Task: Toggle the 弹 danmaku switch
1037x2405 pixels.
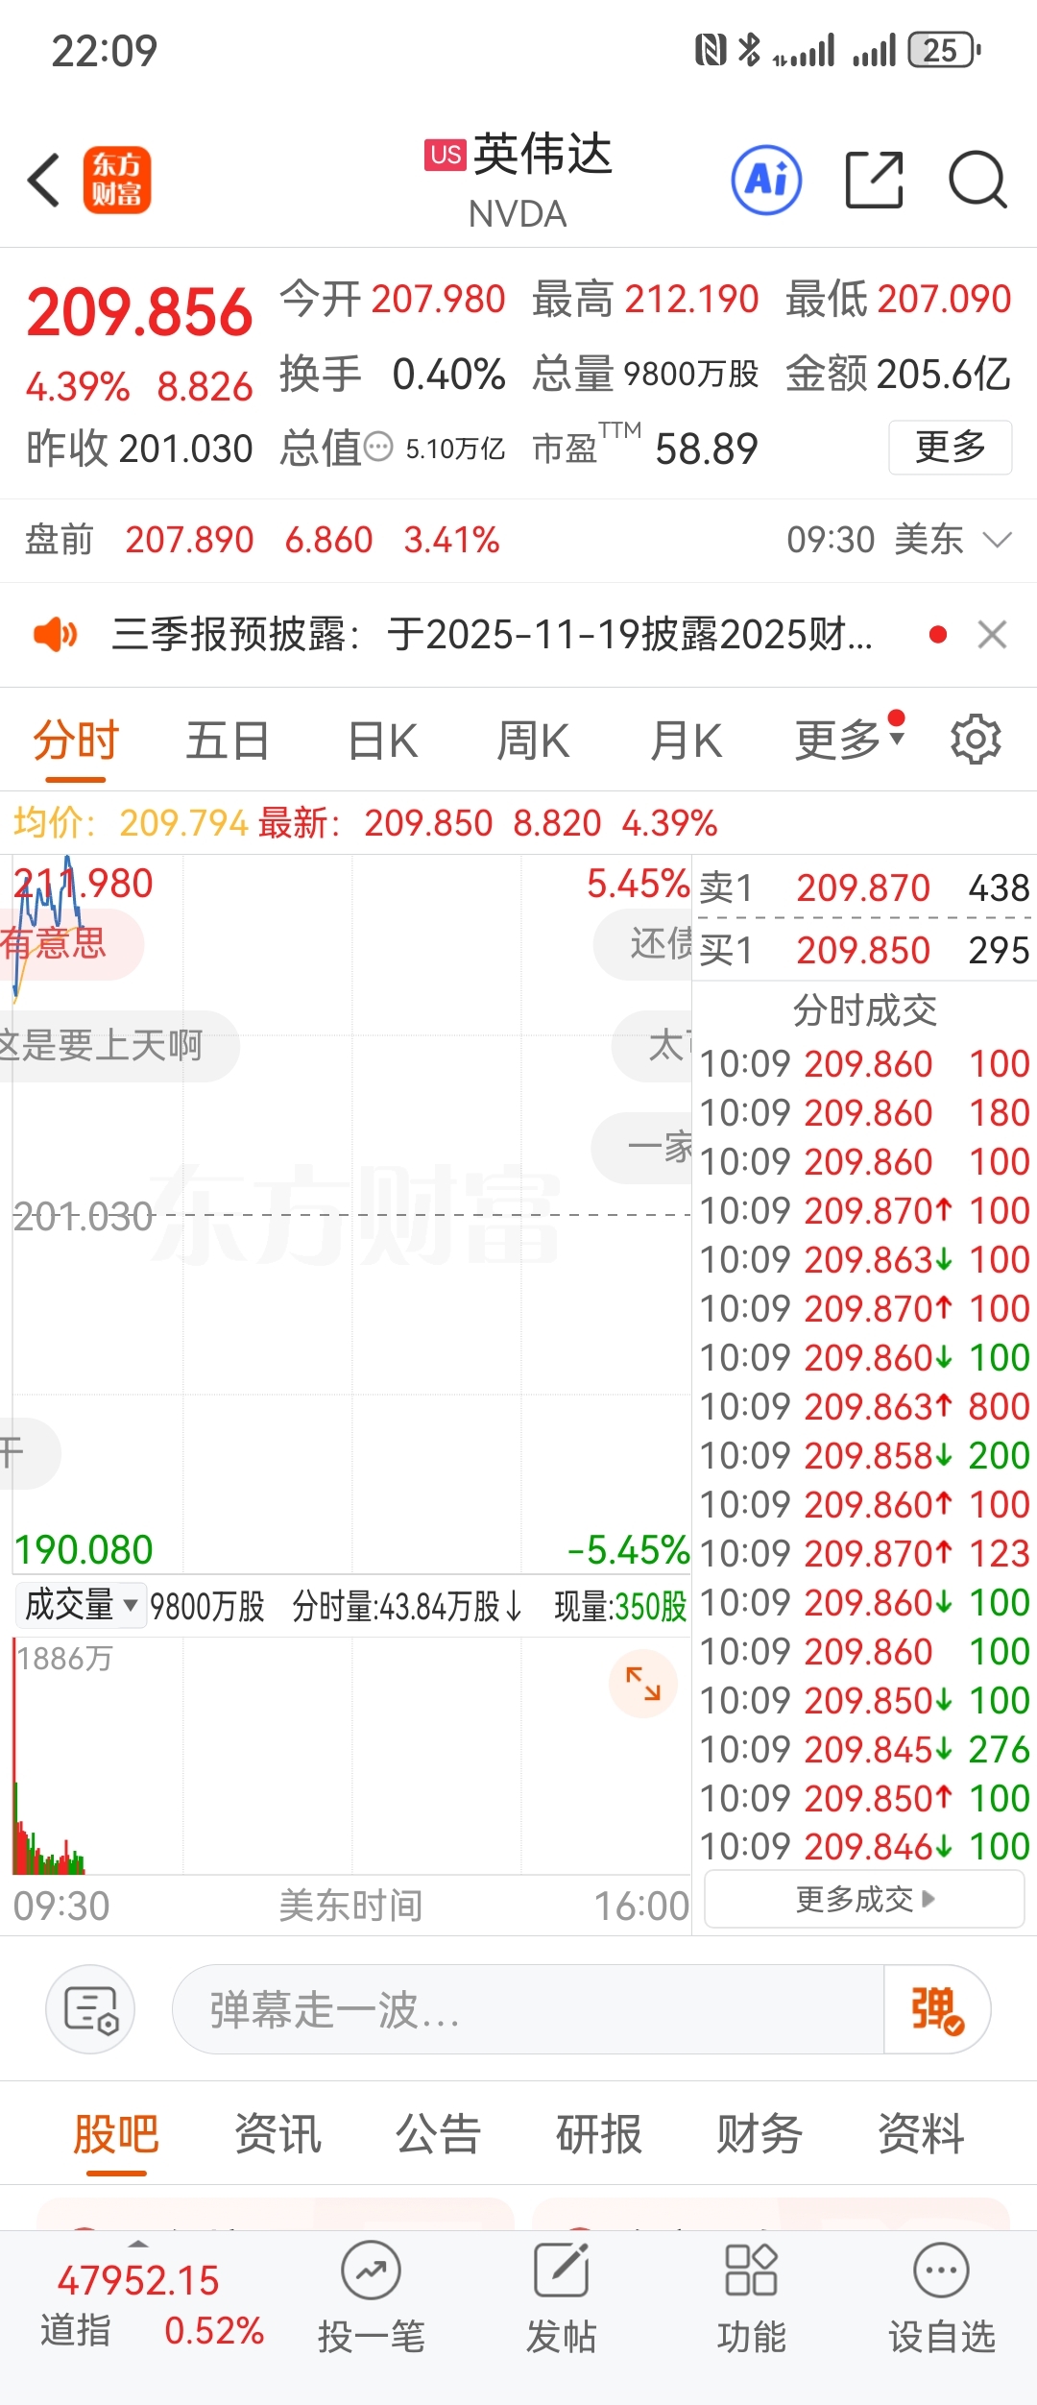Action: click(937, 2009)
